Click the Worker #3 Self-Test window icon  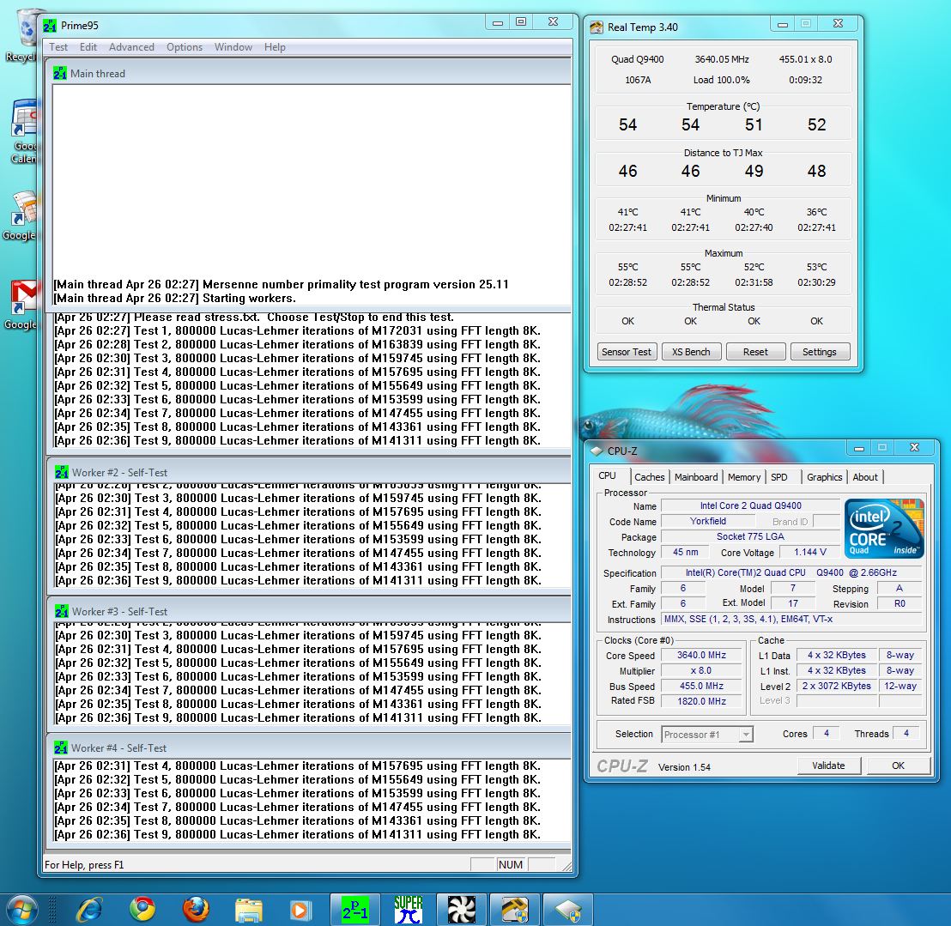tap(61, 611)
